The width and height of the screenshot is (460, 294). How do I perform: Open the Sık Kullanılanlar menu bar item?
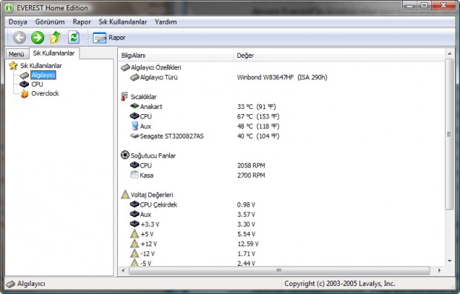point(122,22)
